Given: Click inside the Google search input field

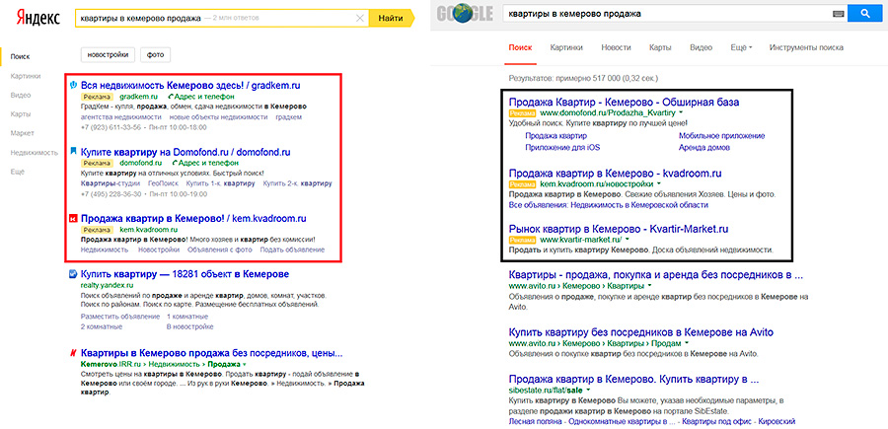Looking at the screenshot, I should tap(661, 14).
